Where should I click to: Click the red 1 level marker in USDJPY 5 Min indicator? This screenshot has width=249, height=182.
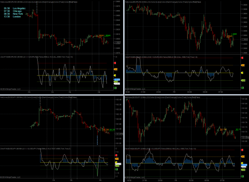pos(242,150)
